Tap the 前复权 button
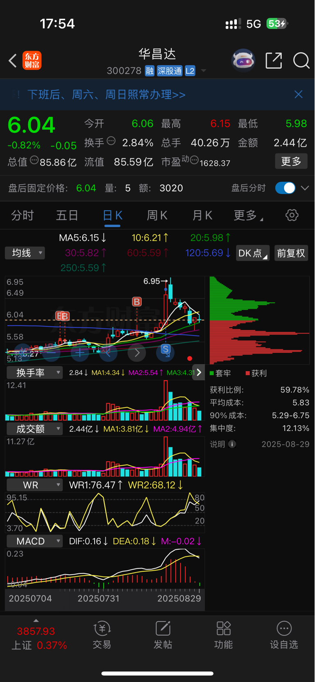Viewport: 315px width, 682px height. [291, 253]
